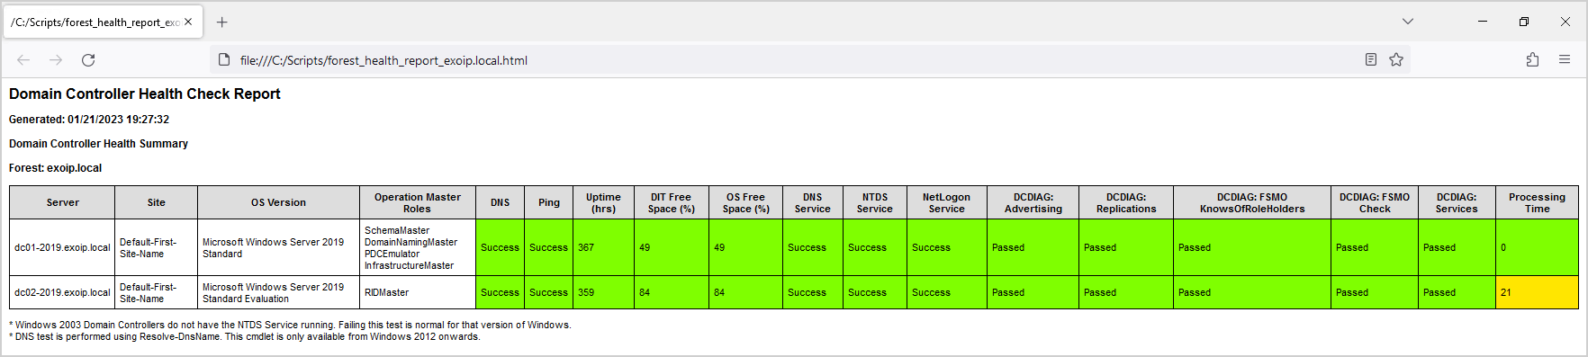1588x357 pixels.
Task: Click the Uptime value 359
Action: pos(603,292)
